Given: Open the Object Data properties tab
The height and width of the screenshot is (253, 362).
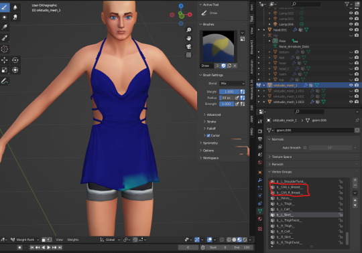Looking at the screenshot, I should [260, 211].
